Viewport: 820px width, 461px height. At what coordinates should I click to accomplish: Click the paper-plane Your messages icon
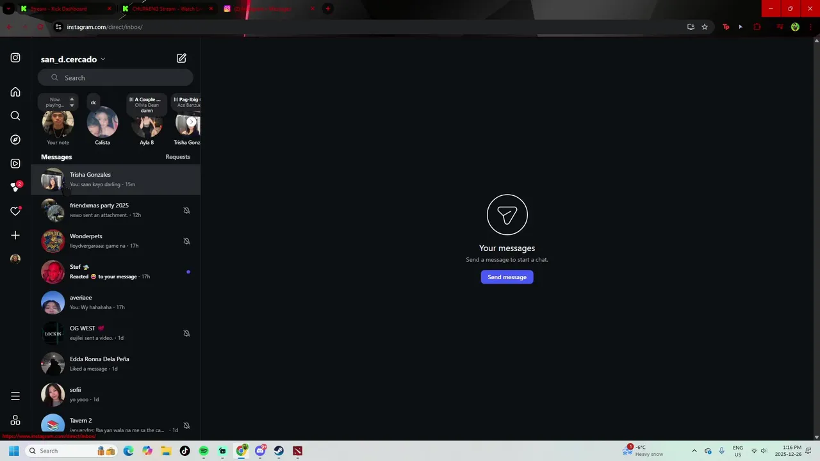coord(507,214)
